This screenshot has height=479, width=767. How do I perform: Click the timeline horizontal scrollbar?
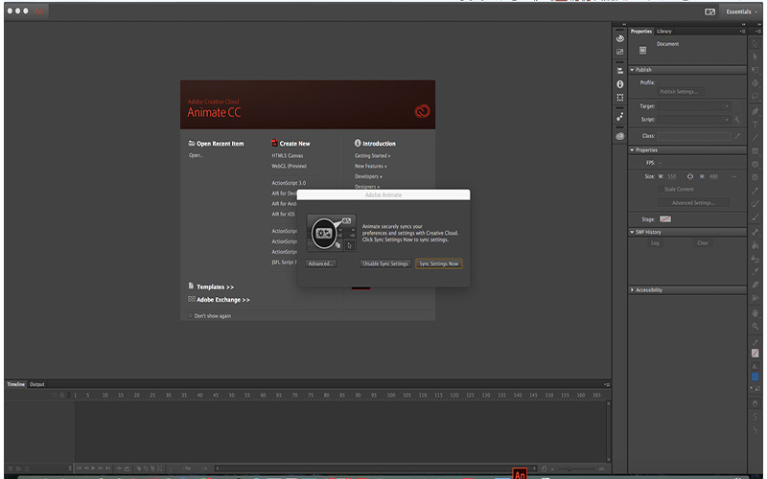[x=376, y=468]
